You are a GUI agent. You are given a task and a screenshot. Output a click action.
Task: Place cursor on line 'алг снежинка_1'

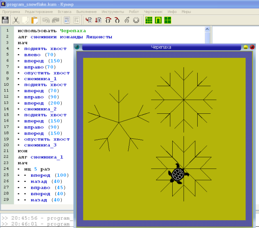41,157
